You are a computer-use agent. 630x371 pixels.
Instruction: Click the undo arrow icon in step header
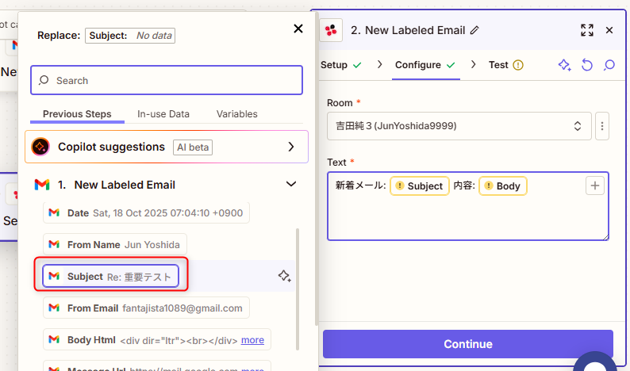(x=587, y=65)
